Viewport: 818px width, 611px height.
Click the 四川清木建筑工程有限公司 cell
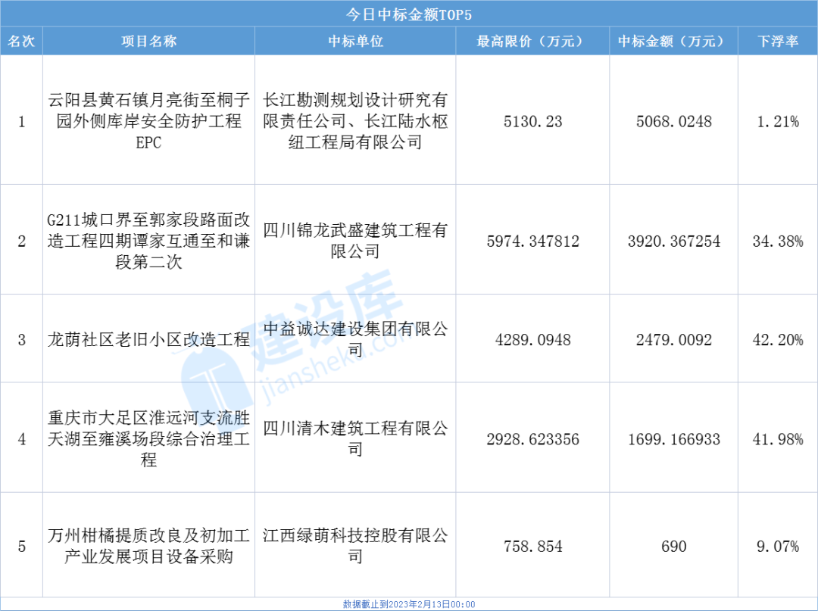pos(355,438)
